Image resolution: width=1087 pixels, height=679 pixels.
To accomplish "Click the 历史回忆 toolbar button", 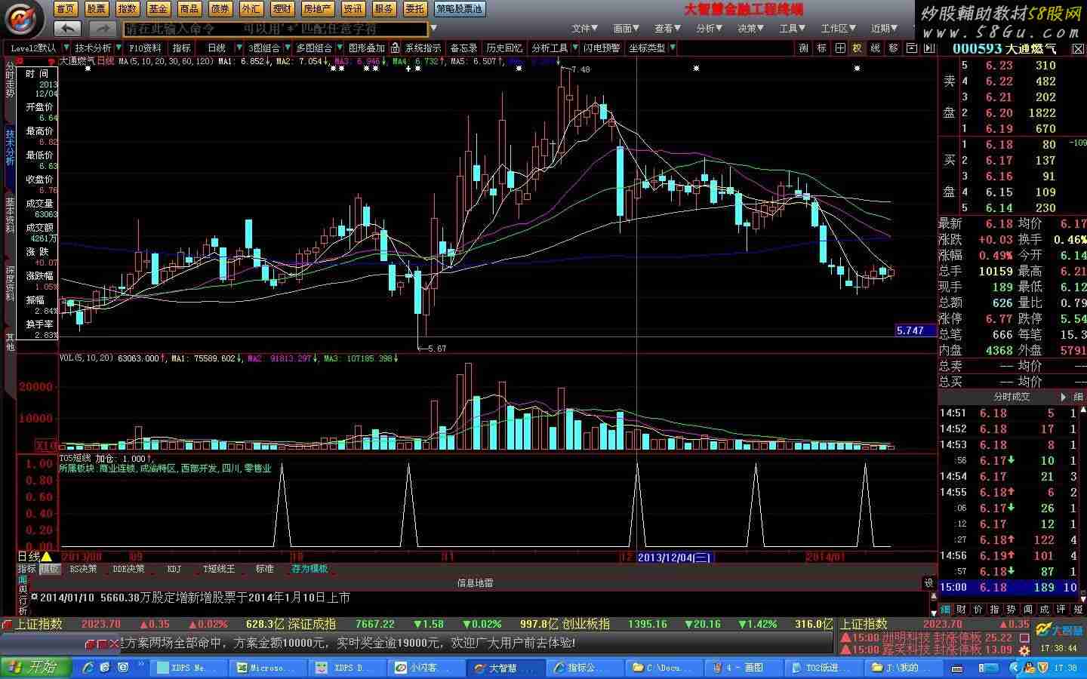I will 504,48.
